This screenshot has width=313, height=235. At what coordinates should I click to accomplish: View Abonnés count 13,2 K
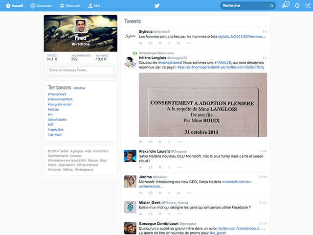102,57
